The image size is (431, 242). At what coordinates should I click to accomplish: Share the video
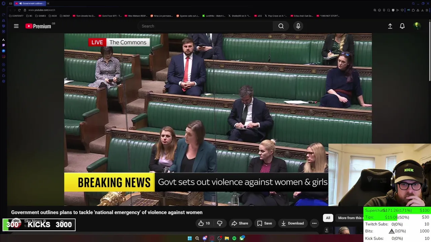pyautogui.click(x=240, y=223)
